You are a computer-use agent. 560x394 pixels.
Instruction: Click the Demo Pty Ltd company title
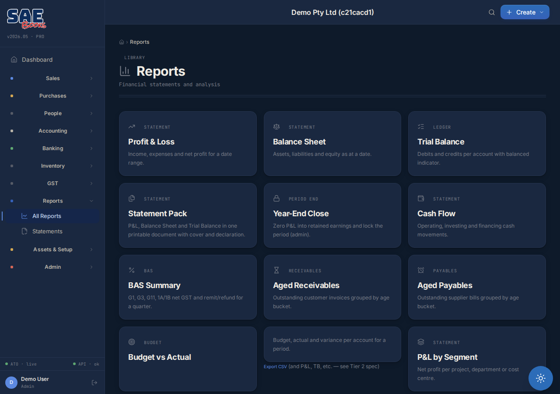332,12
